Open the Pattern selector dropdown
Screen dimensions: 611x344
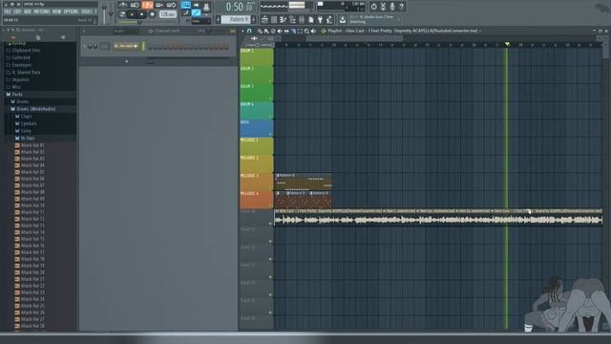[237, 19]
